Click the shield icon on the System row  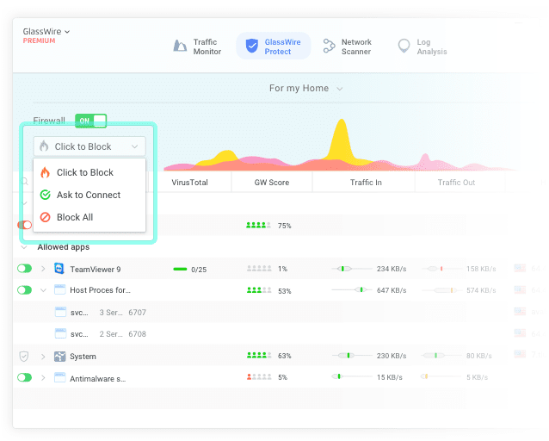point(24,357)
